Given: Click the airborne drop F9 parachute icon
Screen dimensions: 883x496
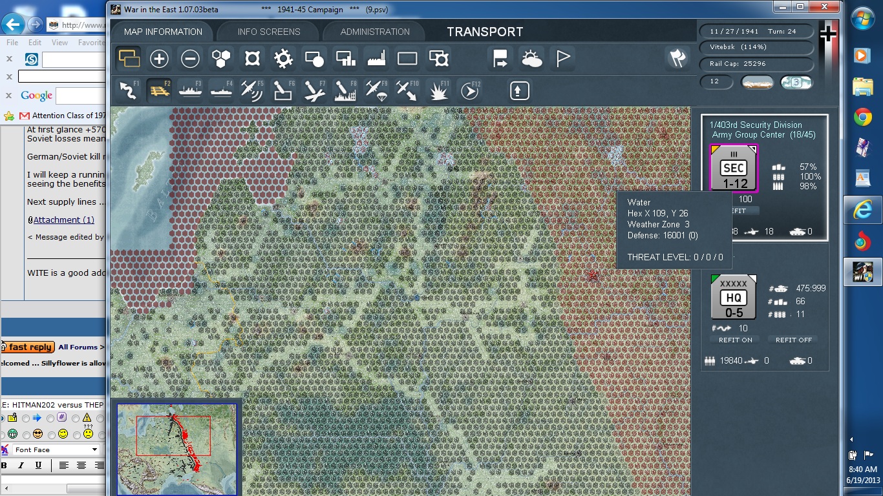Looking at the screenshot, I should point(376,91).
